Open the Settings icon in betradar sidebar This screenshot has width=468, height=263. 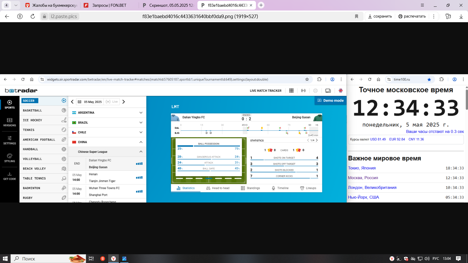[x=10, y=140]
